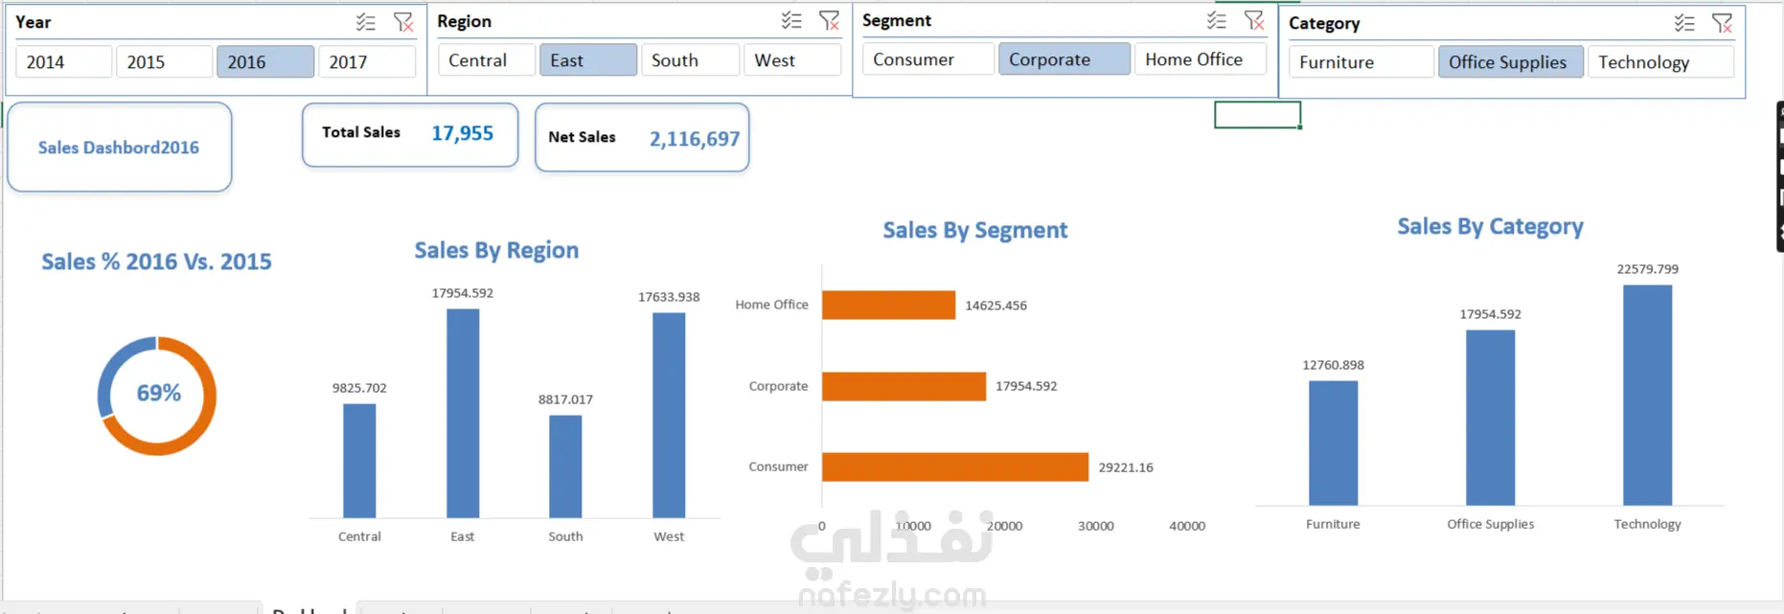
Task: Clear the filter on Segment slicer
Action: click(x=1254, y=20)
